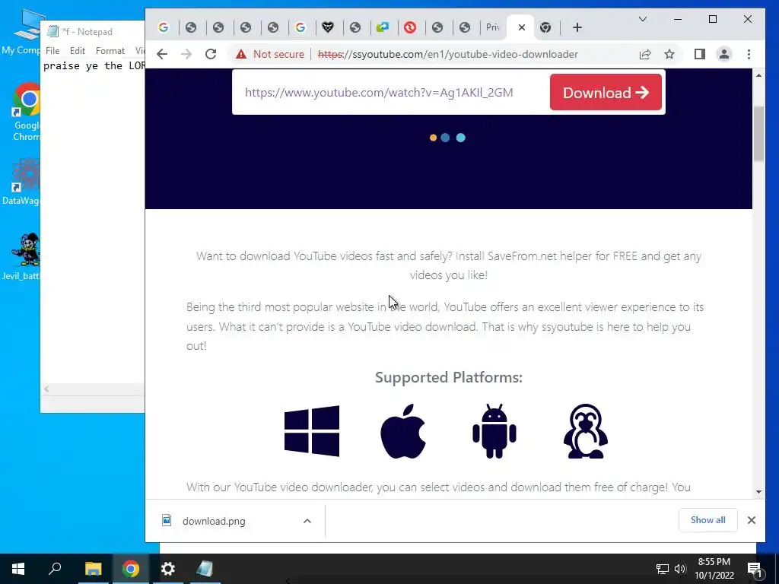The width and height of the screenshot is (779, 584).
Task: Expand options chevron next to download.png
Action: pyautogui.click(x=307, y=521)
